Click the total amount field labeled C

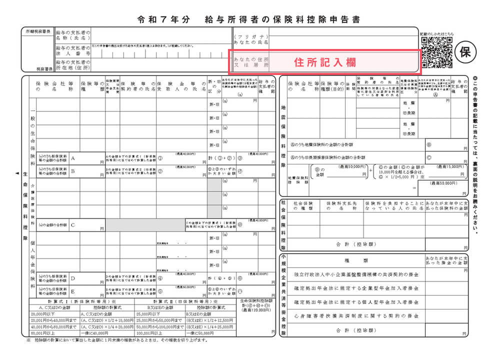pyautogui.click(x=88, y=225)
